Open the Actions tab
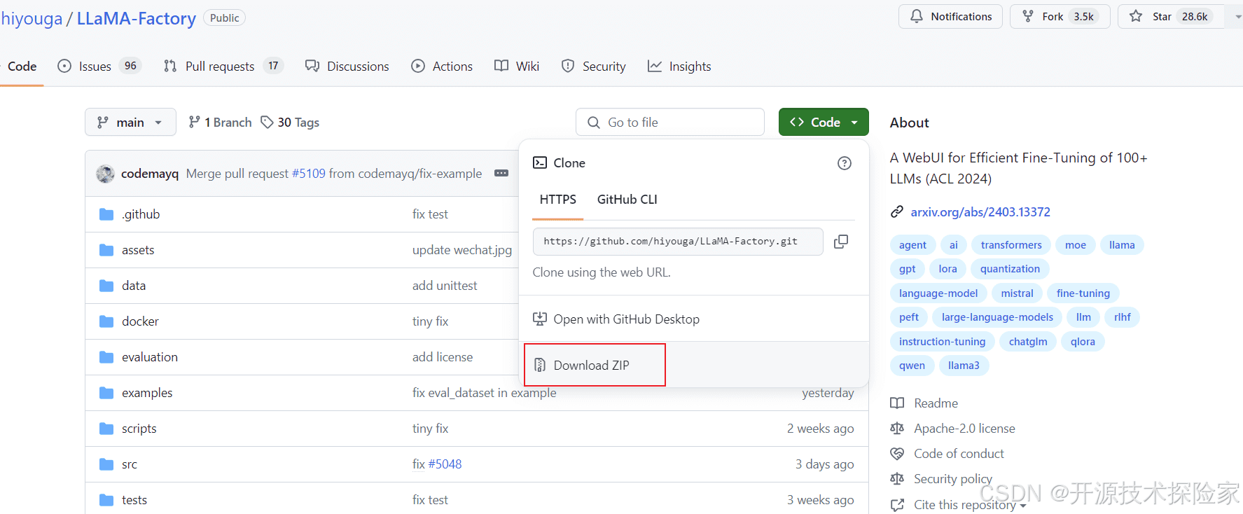The width and height of the screenshot is (1243, 514). [442, 66]
